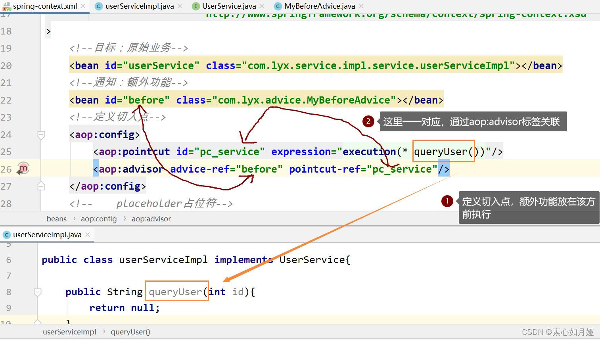Click com.lyx.advice.MyBeforeAdvice class value
This screenshot has width=600, height=340.
click(307, 100)
